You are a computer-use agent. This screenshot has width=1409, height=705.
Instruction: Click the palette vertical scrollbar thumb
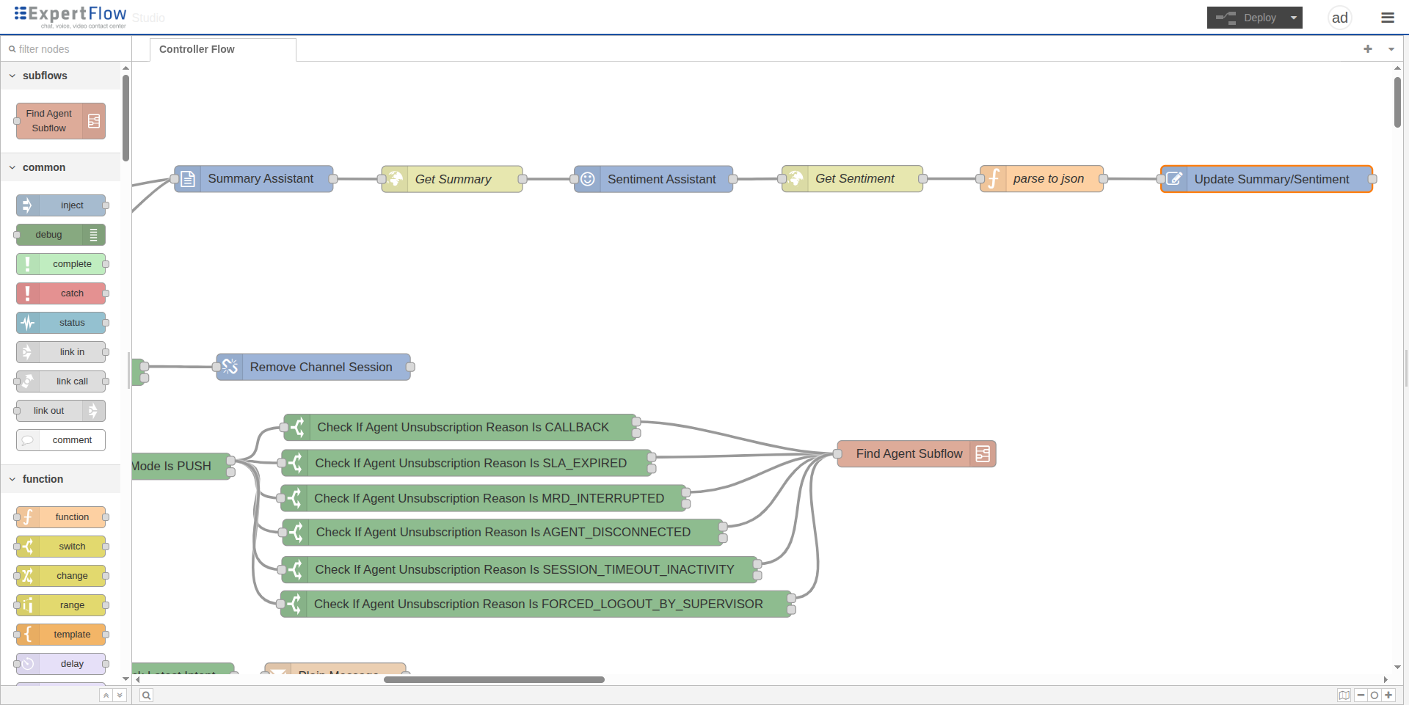click(126, 118)
